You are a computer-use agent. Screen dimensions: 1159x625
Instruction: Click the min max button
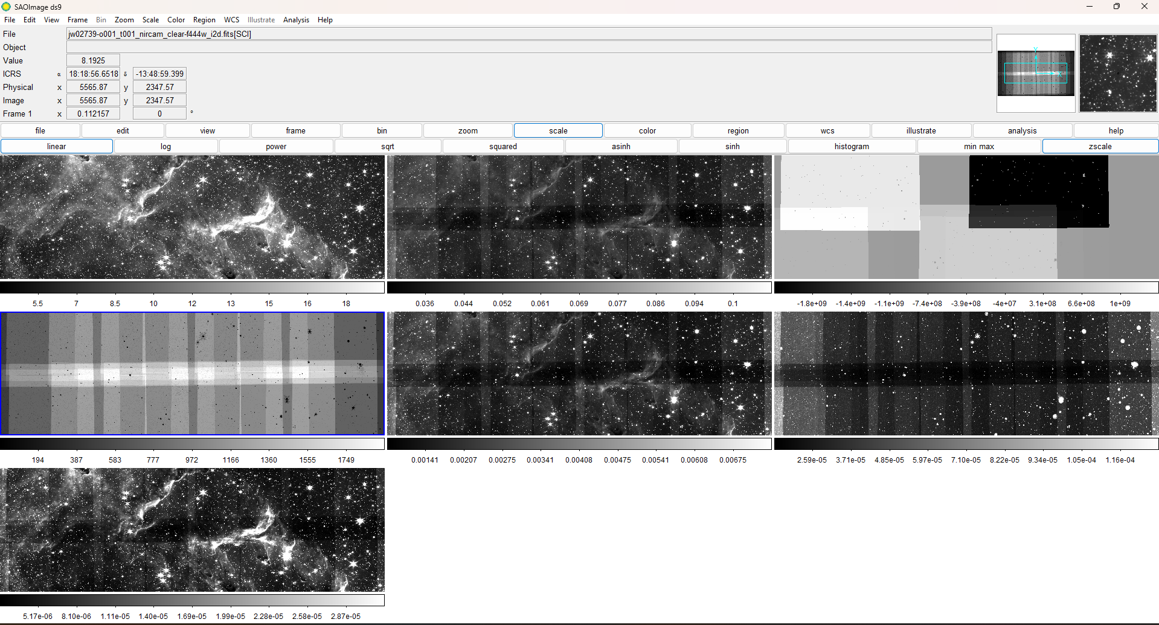tap(978, 146)
